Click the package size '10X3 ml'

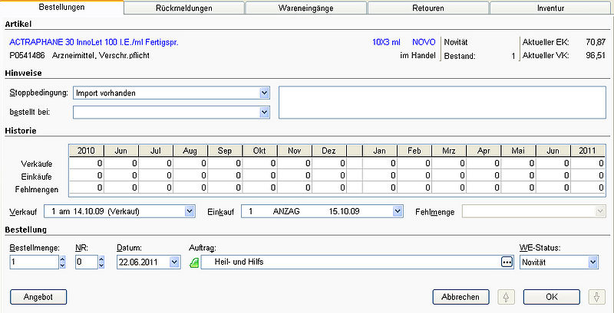tap(386, 43)
